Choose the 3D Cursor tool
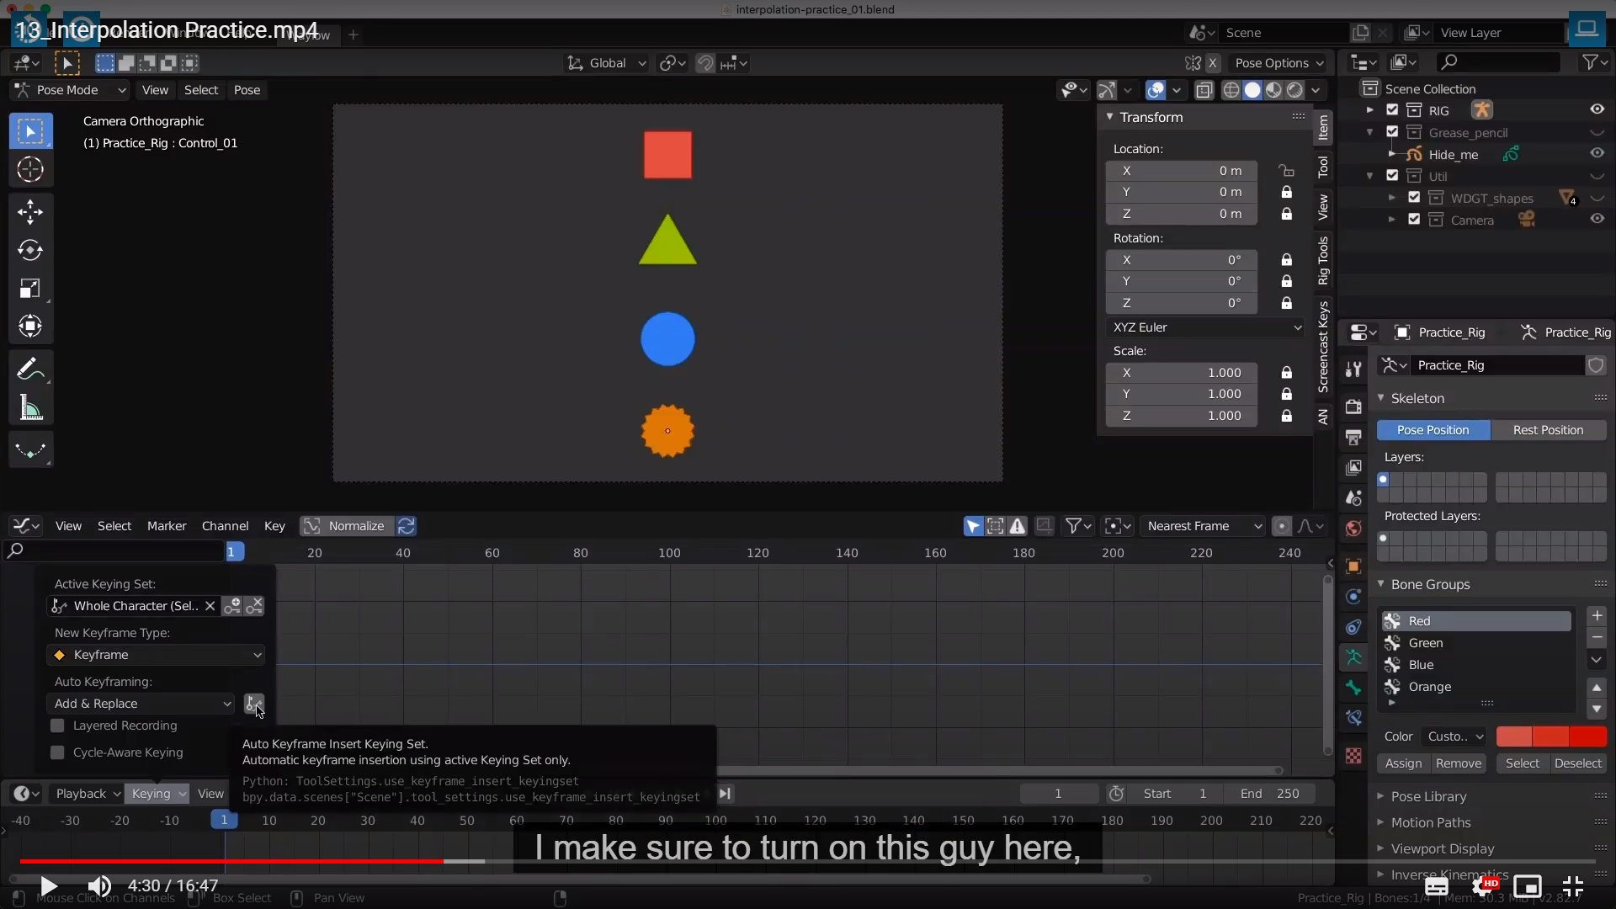 coord(30,169)
